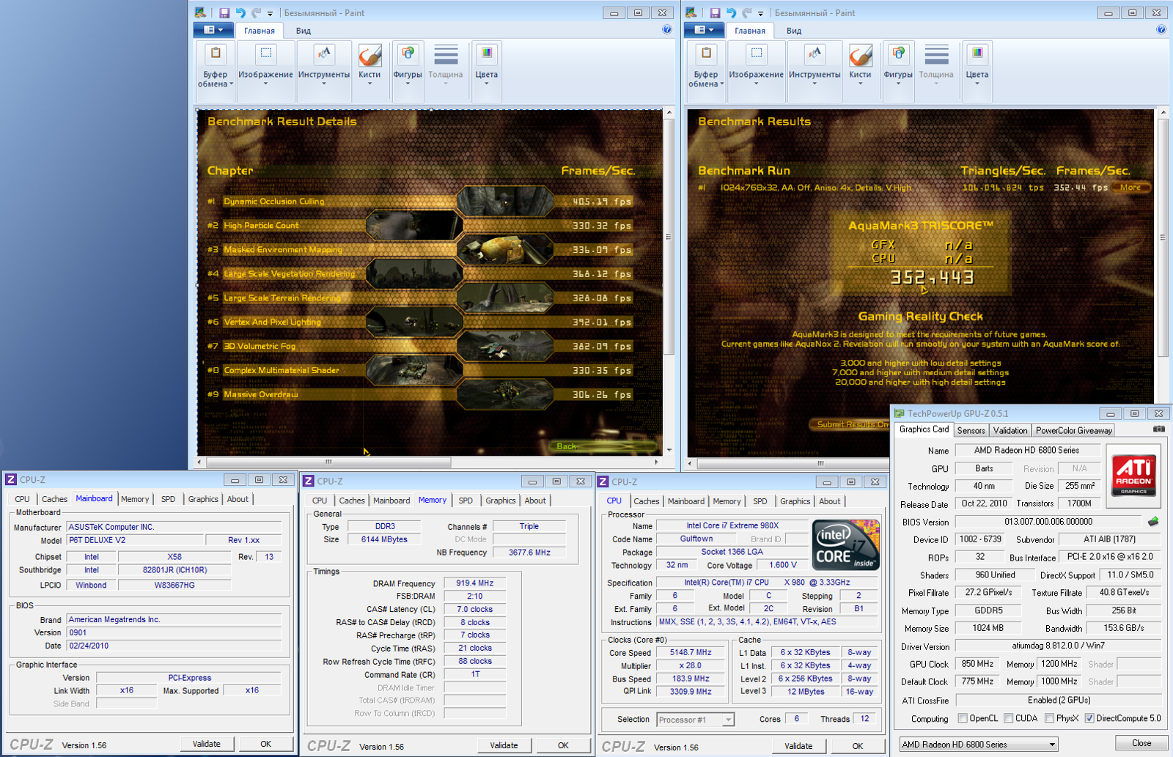
Task: Open Processor #1 selection dropdown in CPU-Z
Action: [695, 720]
